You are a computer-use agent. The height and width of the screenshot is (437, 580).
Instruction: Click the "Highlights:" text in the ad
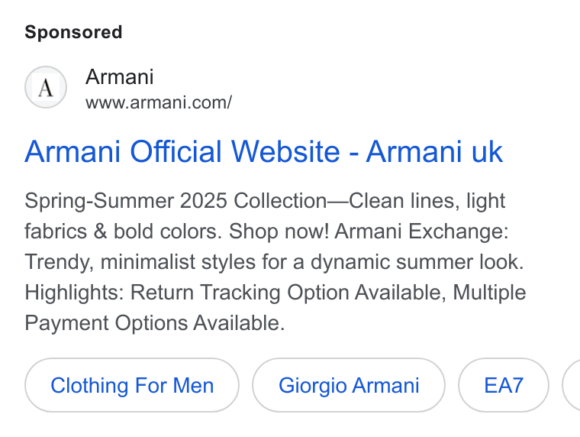(x=74, y=293)
